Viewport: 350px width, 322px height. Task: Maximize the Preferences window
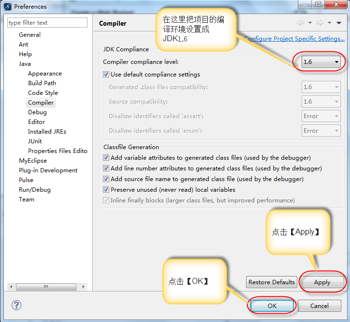point(318,4)
